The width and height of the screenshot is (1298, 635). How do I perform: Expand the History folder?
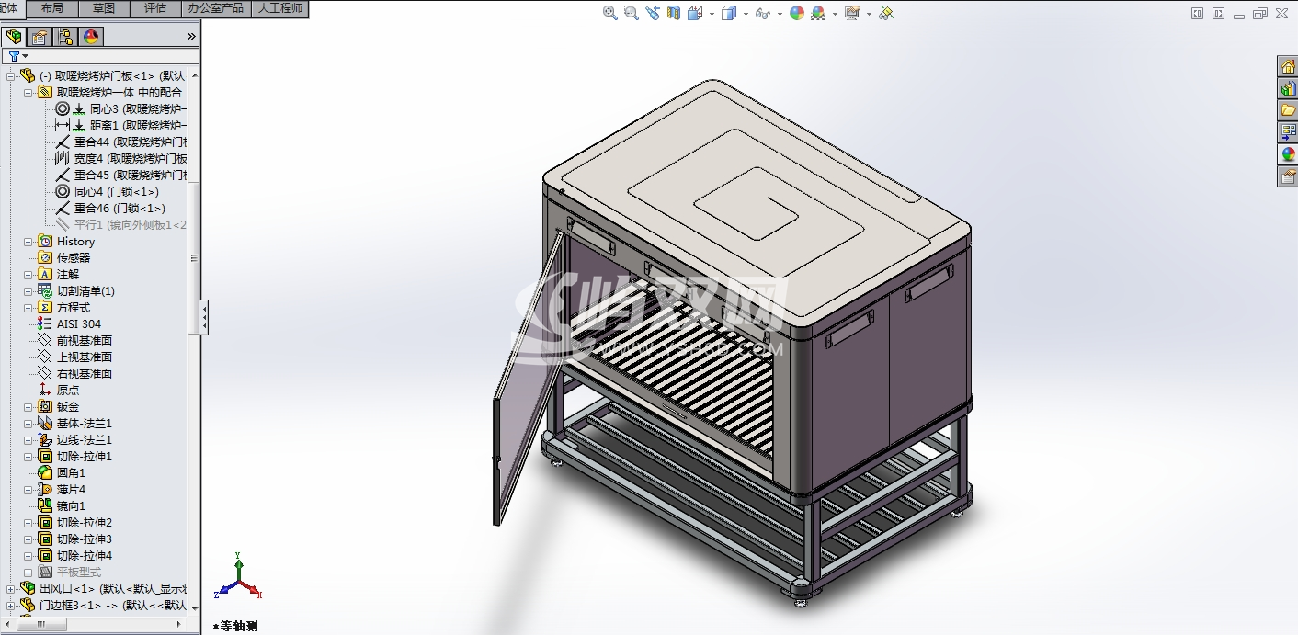(28, 242)
